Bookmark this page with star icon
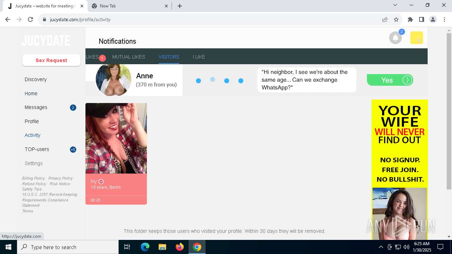This screenshot has width=452, height=254. coord(396,19)
